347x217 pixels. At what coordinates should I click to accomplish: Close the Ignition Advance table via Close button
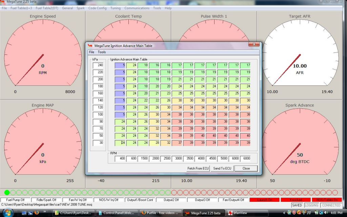246,168
